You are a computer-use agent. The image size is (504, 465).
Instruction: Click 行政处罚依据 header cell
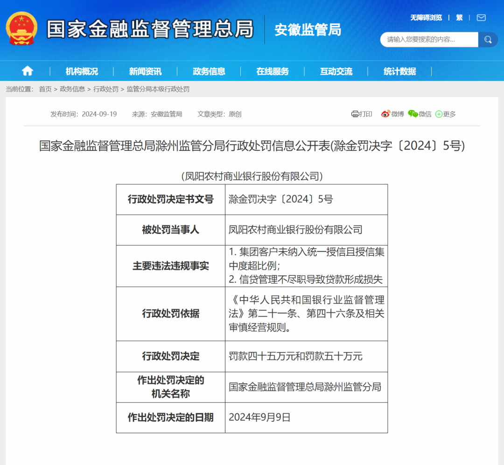coord(171,314)
